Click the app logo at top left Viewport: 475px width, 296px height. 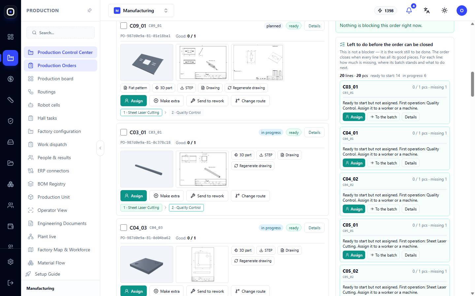11,12
